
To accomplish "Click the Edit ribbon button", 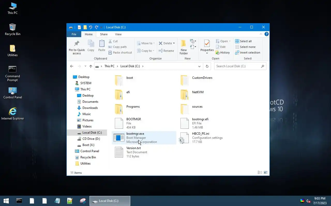I will point(221,47).
